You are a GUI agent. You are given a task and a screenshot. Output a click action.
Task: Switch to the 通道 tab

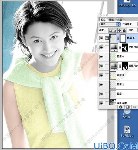point(112,20)
